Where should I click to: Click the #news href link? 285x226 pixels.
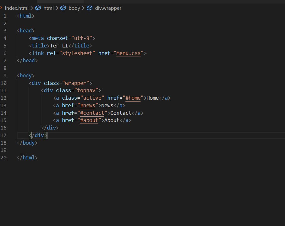click(88, 105)
